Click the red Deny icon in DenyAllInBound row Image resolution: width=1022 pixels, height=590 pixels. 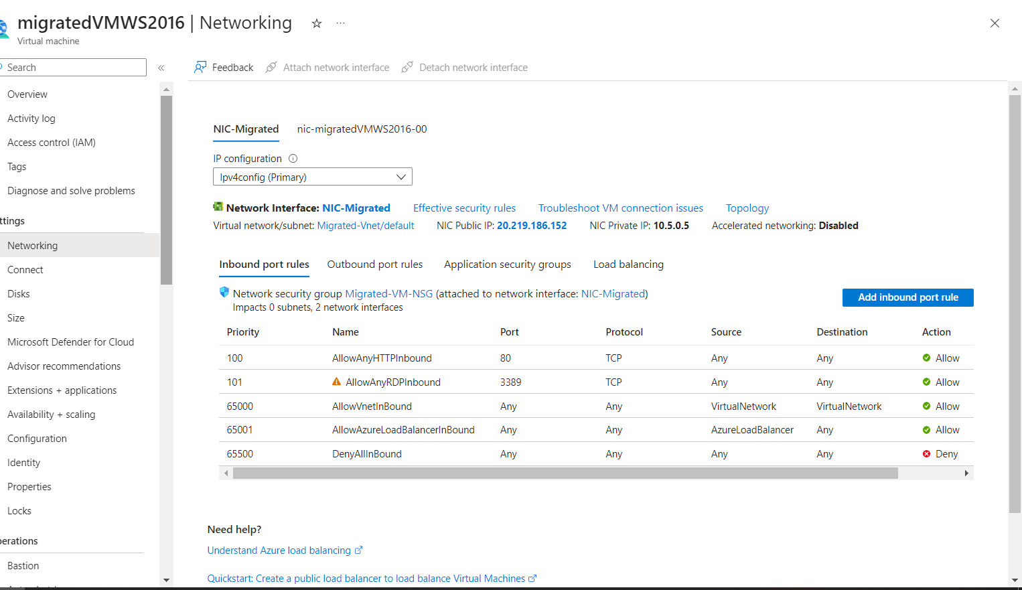(927, 453)
